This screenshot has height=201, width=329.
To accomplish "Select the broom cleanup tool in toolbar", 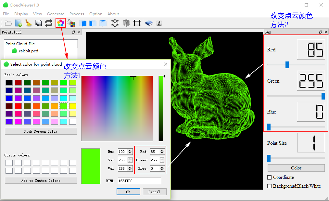I will [29, 23].
